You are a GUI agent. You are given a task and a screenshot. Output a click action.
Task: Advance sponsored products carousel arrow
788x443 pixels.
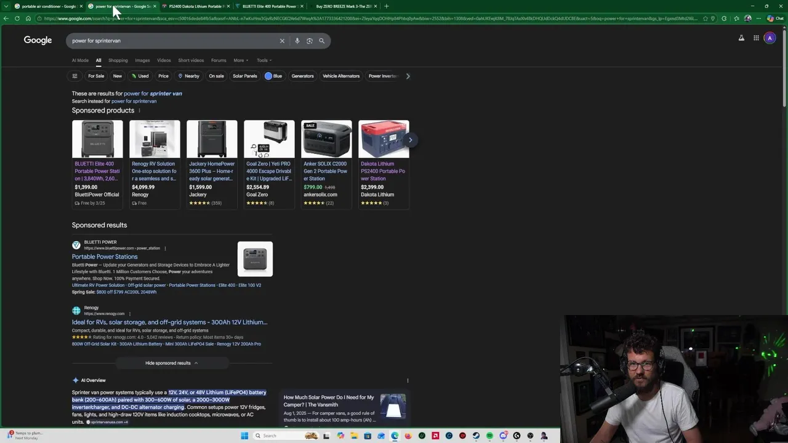coord(410,140)
